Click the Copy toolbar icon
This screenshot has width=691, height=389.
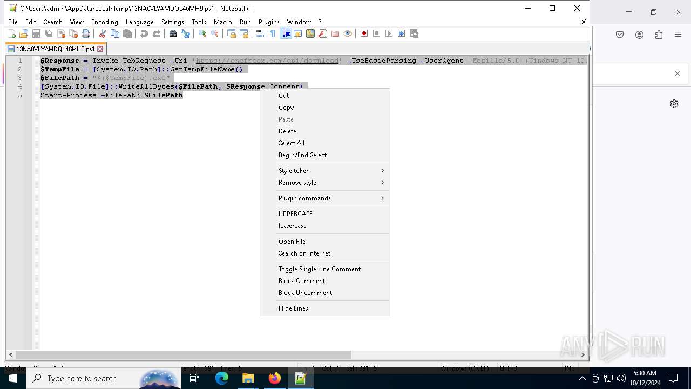[114, 33]
